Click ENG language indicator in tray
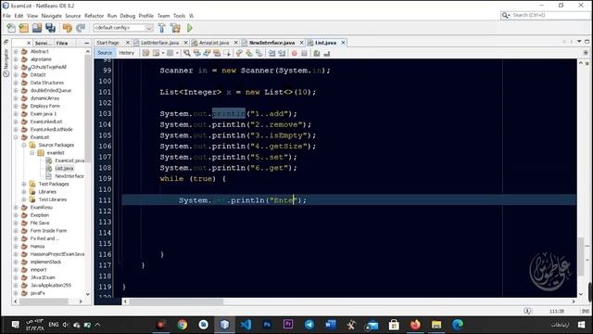This screenshot has height=334, width=593. 54,325
